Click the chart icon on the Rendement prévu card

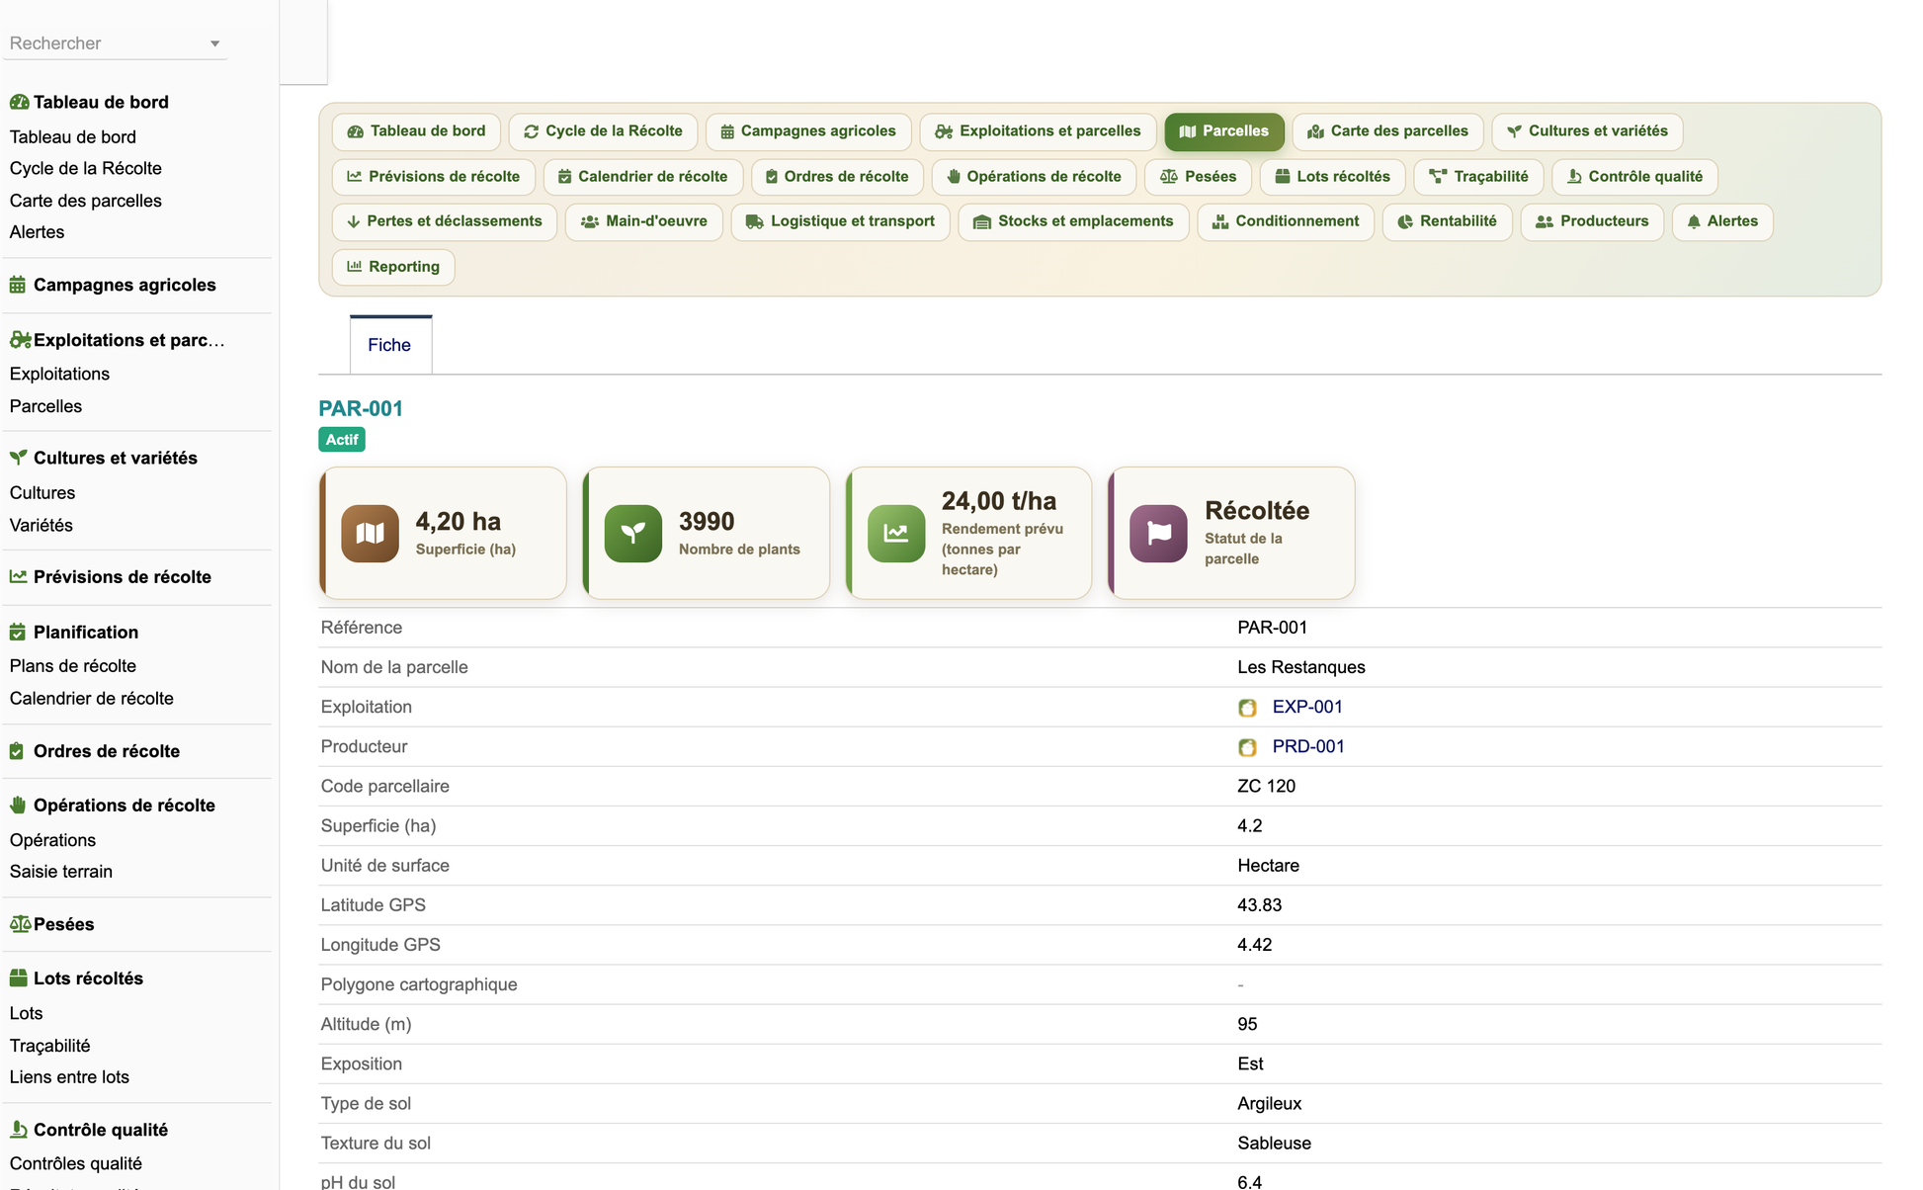point(896,534)
